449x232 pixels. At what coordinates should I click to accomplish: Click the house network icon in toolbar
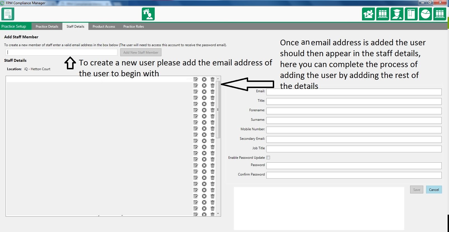[368, 14]
